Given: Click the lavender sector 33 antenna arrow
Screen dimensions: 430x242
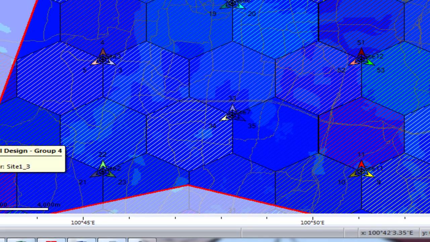Looking at the screenshot, I should (232, 108).
